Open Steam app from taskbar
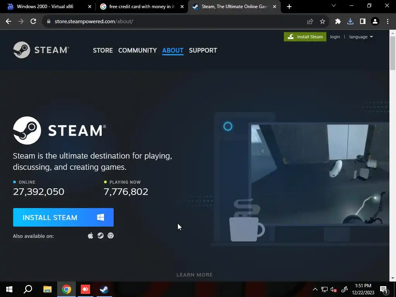Viewport: 396px width, 297px height. [x=104, y=289]
